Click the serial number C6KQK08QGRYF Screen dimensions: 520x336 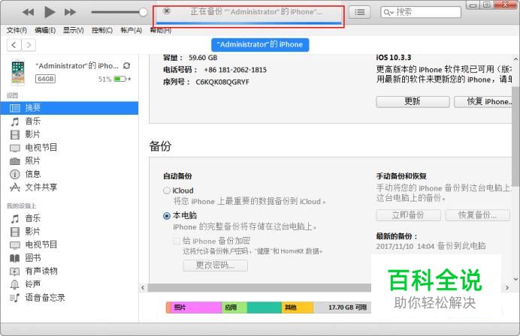point(222,82)
